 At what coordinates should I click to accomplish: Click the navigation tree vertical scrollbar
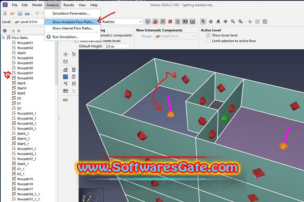tap(56, 62)
